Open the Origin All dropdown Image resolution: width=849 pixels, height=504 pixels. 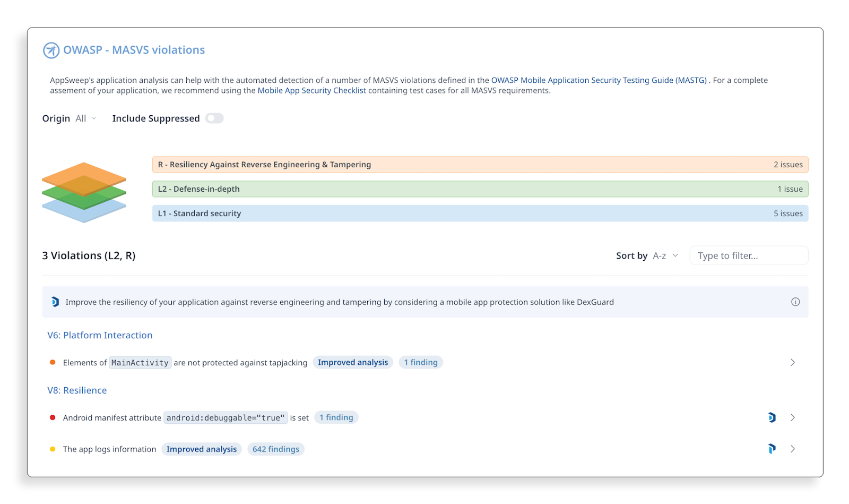coord(86,118)
